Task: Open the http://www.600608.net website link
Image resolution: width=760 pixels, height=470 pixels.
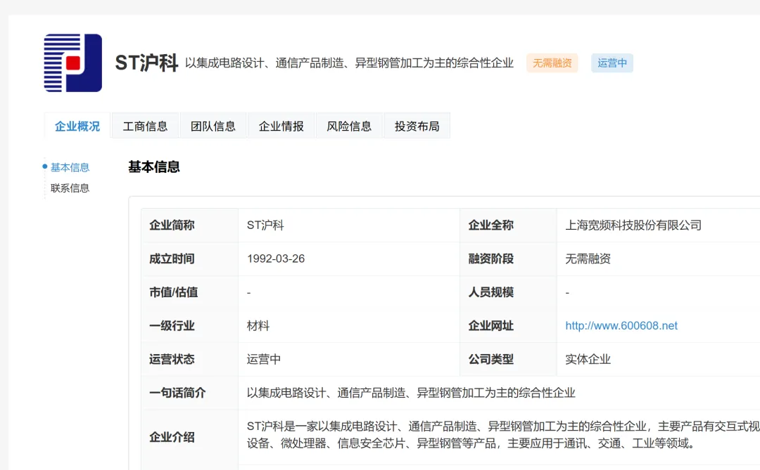Action: coord(621,326)
